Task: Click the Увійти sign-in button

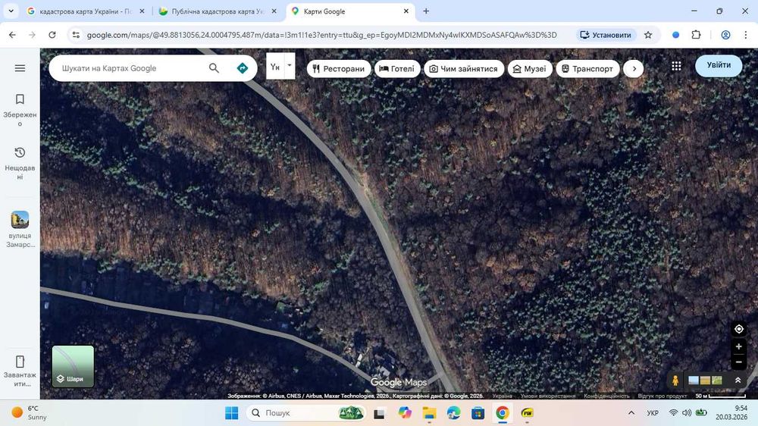Action: pos(719,65)
